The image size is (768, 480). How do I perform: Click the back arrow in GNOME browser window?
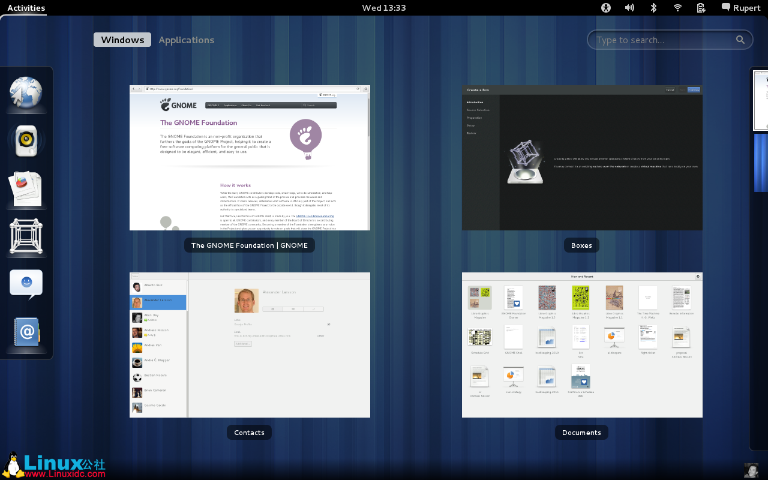click(134, 89)
